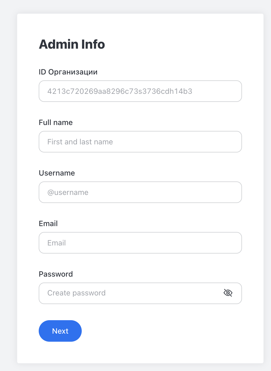
Task: Focus the Email input field
Action: 140,243
